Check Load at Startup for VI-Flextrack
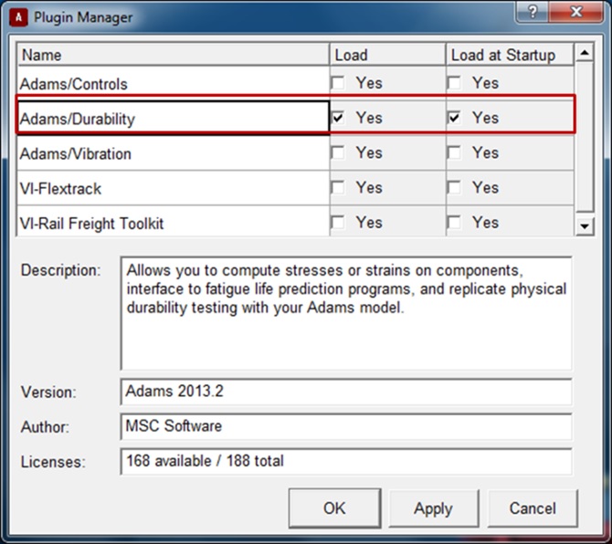This screenshot has height=544, width=612. point(456,187)
